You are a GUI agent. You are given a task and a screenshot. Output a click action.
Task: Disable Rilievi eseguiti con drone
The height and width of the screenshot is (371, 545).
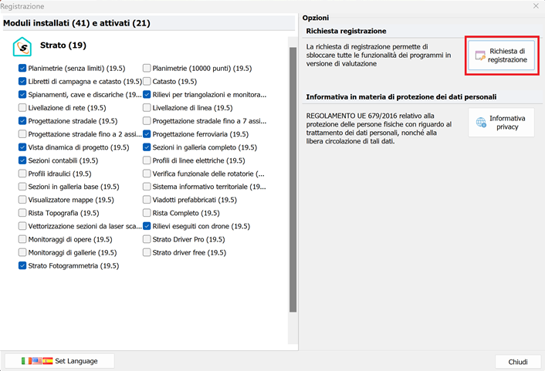coord(147,226)
